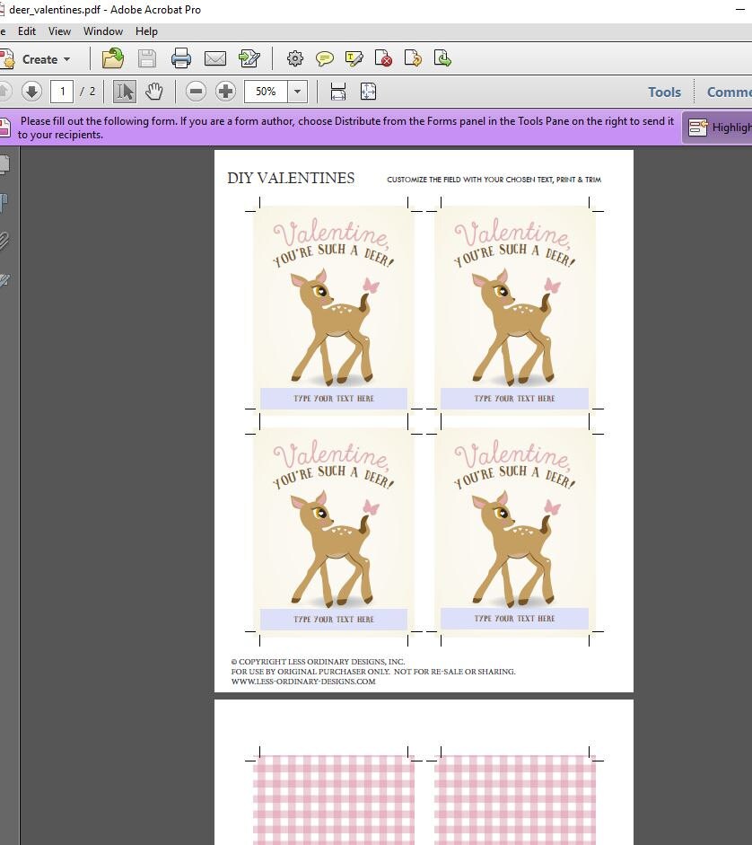This screenshot has height=845, width=752.
Task: Open Bookmarks panel icon in sidebar
Action: (x=4, y=203)
